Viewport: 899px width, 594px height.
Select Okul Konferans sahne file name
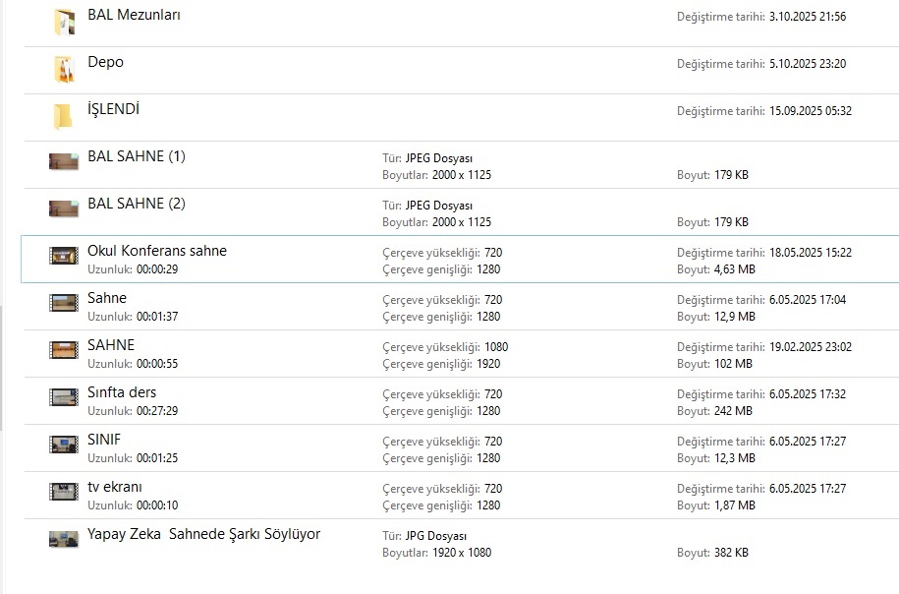(157, 251)
